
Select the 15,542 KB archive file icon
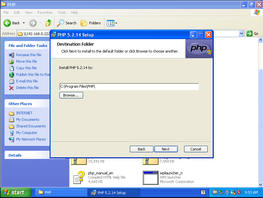79,161
